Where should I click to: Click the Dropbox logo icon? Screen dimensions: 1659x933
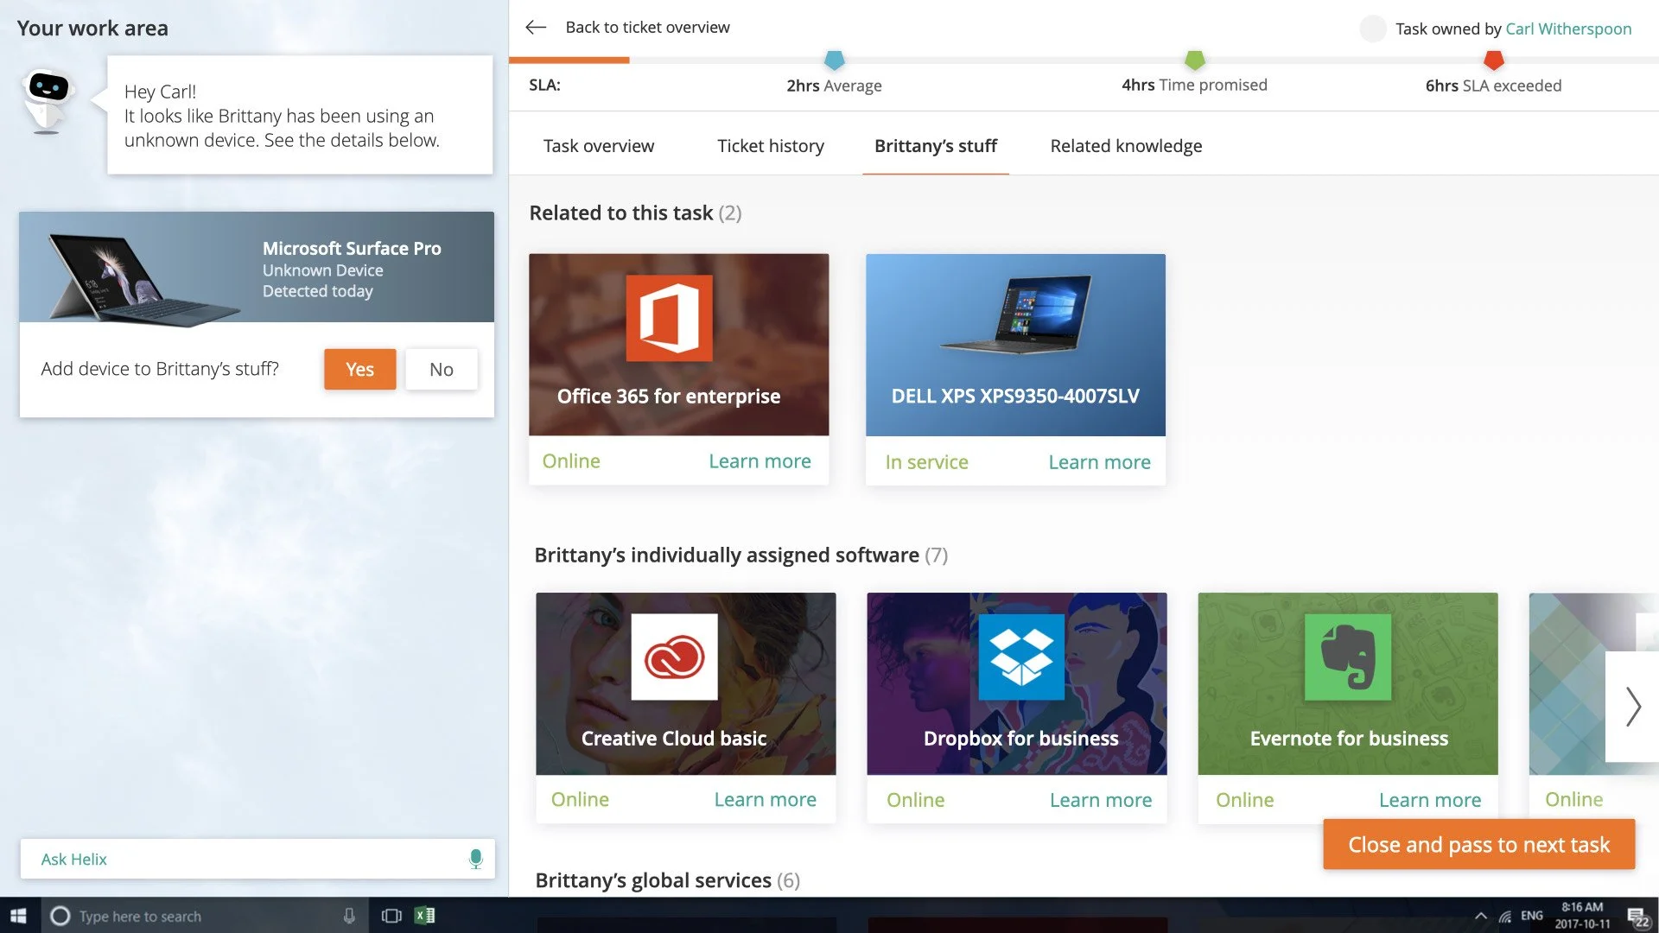coord(1020,657)
